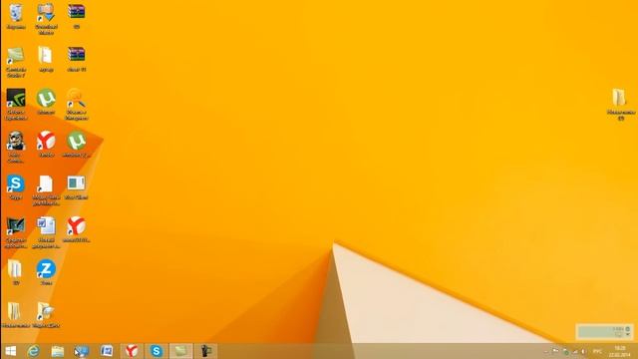The image size is (638, 359).
Task: Launch the game shortcut showing a character face
Action: pos(16,147)
